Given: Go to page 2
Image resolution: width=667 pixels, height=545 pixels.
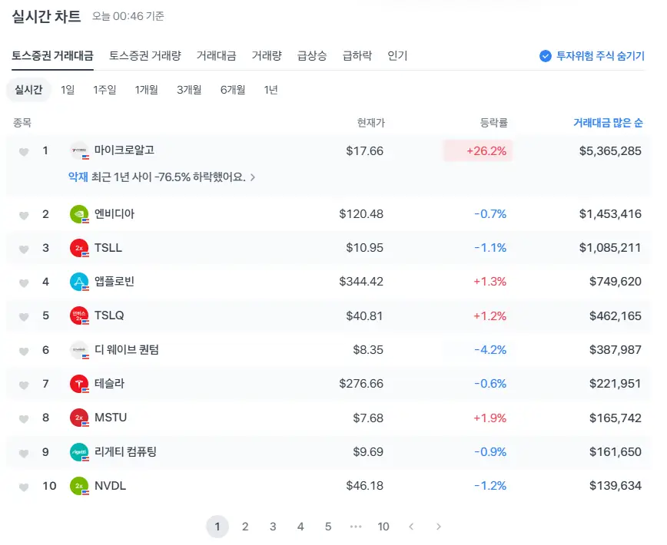Looking at the screenshot, I should [x=245, y=527].
